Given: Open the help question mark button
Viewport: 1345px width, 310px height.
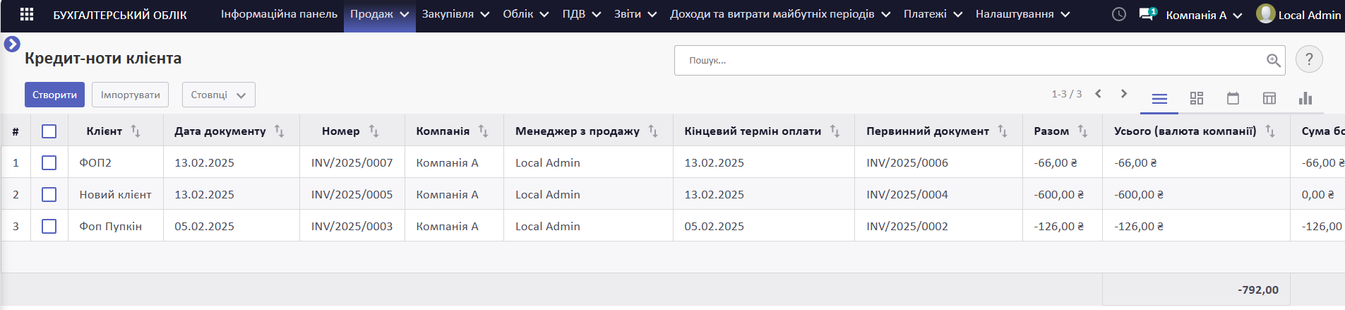Looking at the screenshot, I should point(1310,59).
